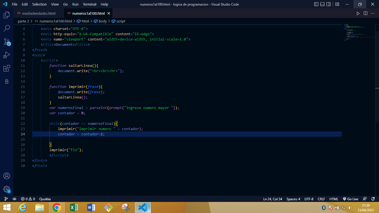Click the 'while' keyword on line 22
Viewport: 379px width, 213px height.
[x=54, y=123]
